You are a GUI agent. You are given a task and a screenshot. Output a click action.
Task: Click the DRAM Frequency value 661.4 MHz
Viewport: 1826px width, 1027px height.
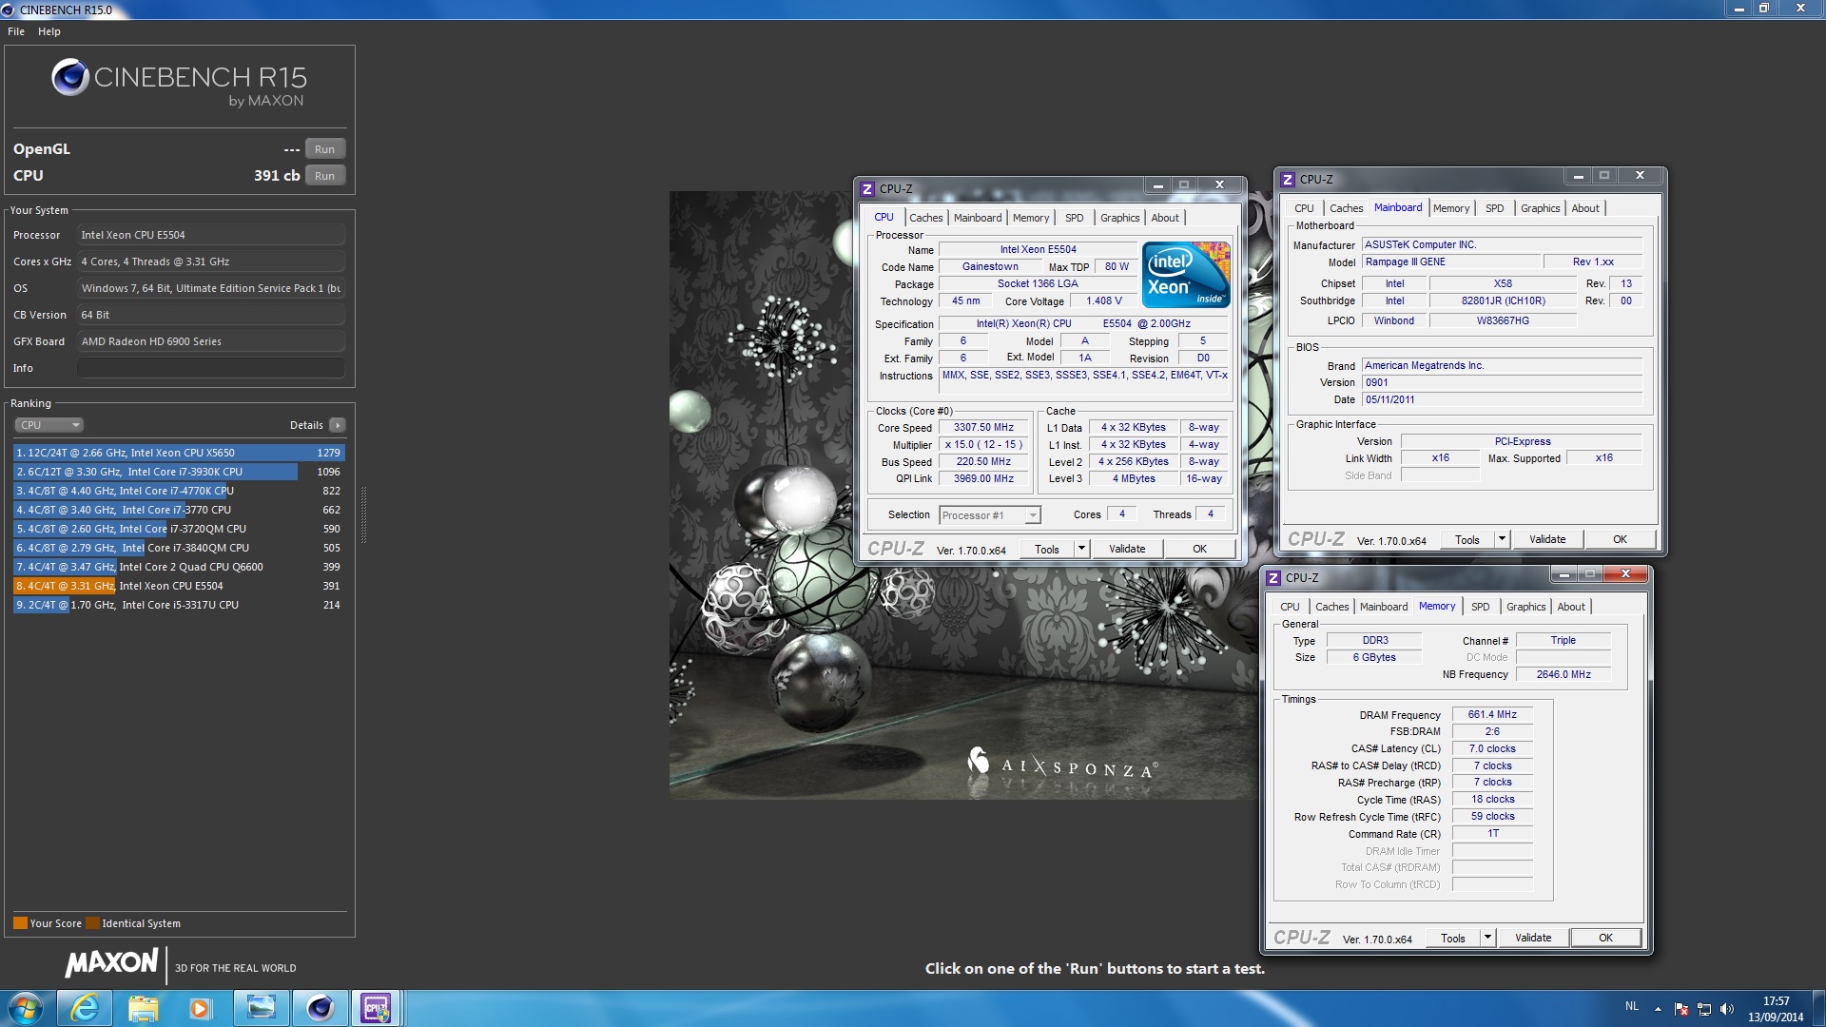[x=1492, y=715]
